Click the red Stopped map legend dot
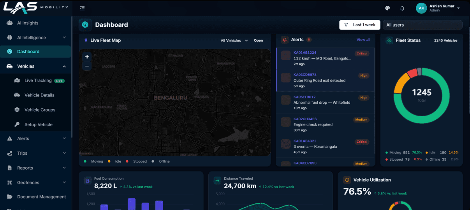Image resolution: width=470 pixels, height=210 pixels. [127, 161]
